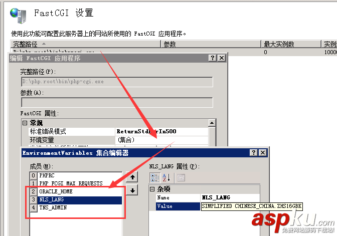Move selected member down with the arrow button
Viewport: 337px width, 236px height.
tap(132, 190)
